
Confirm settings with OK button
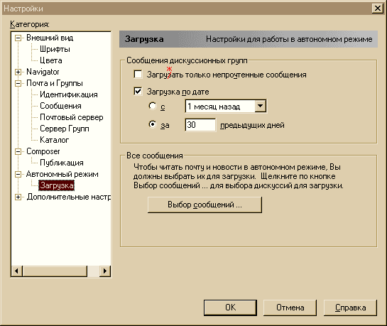(x=230, y=308)
